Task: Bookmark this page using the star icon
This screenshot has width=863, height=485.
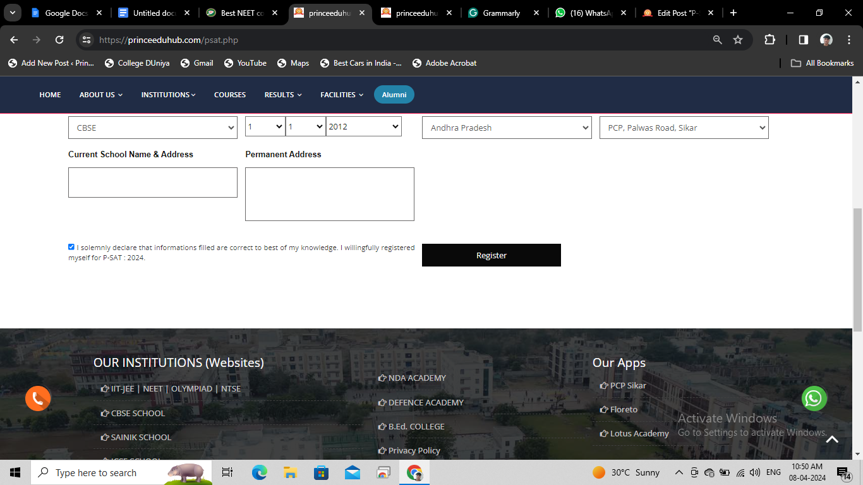Action: pos(738,39)
